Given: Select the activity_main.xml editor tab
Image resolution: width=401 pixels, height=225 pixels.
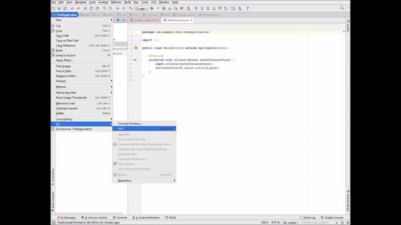Looking at the screenshot, I should [145, 20].
